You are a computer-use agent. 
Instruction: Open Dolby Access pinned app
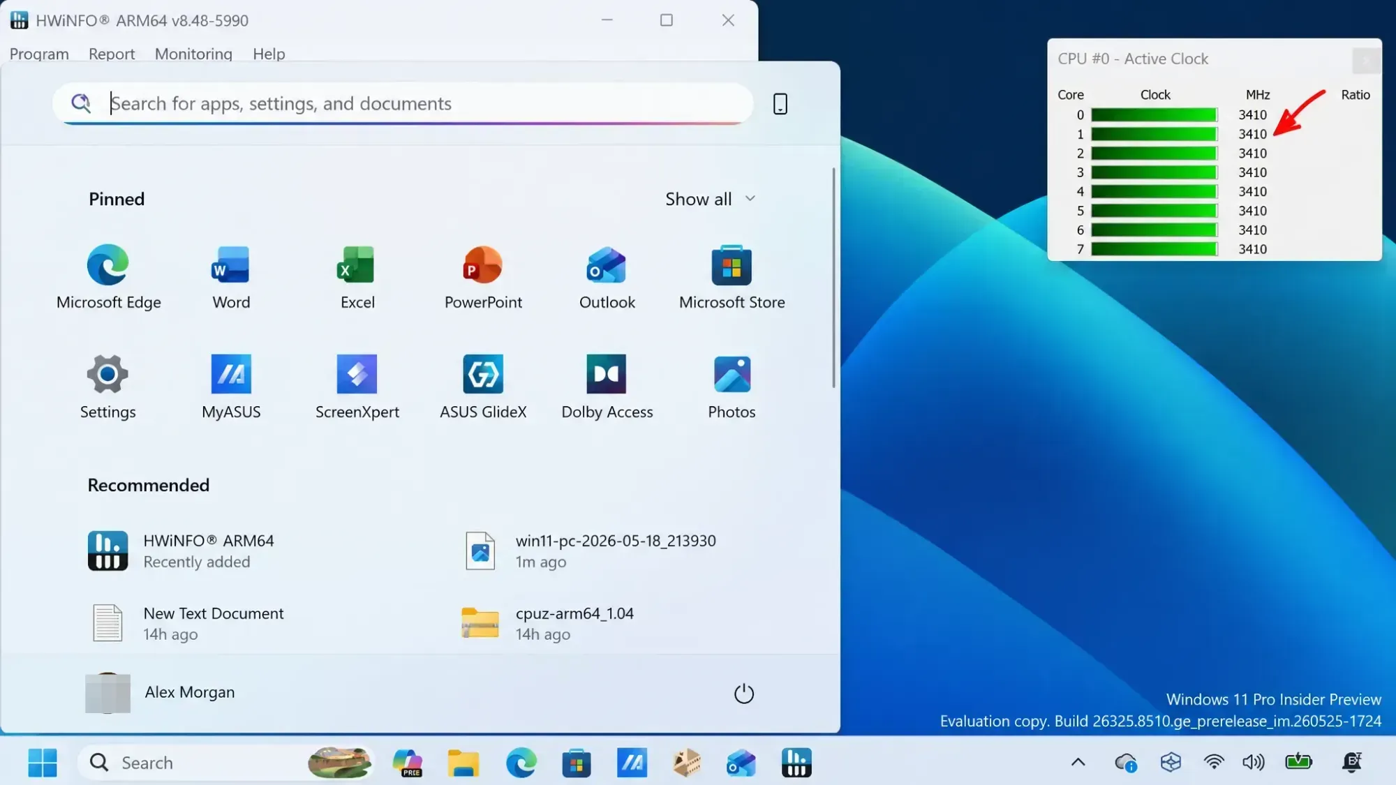coord(607,387)
